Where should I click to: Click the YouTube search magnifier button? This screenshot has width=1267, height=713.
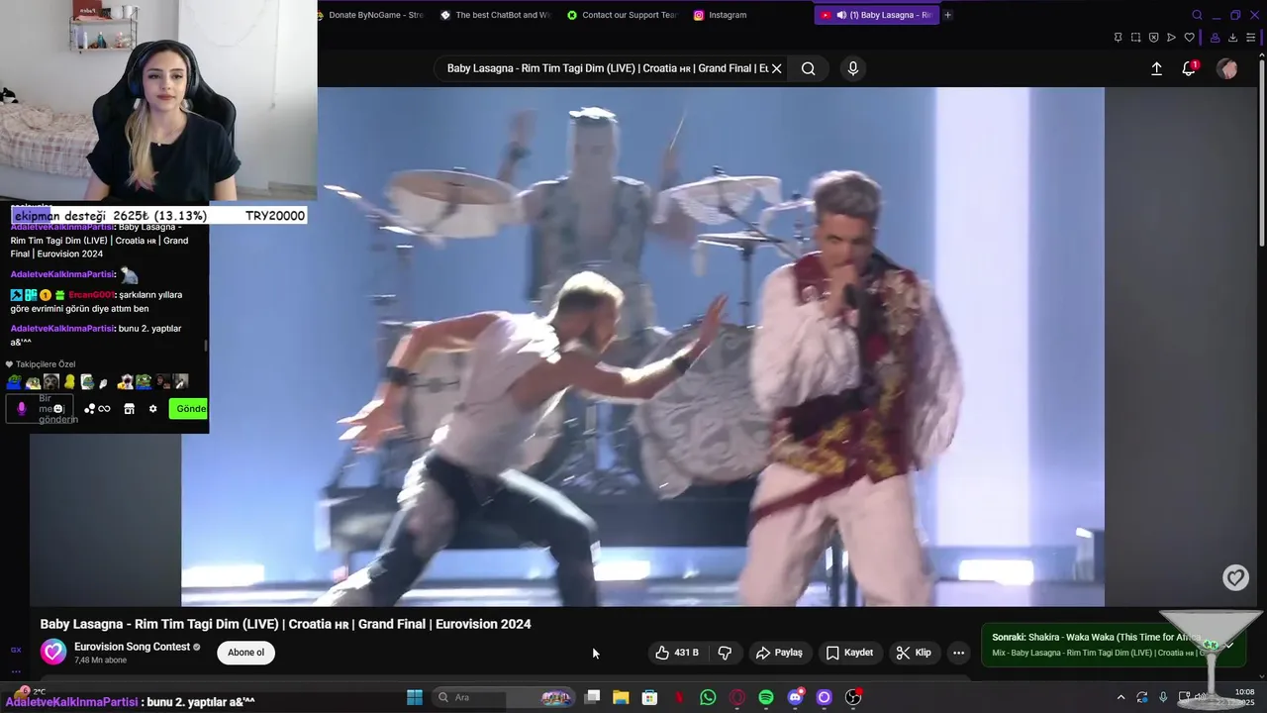(x=809, y=68)
